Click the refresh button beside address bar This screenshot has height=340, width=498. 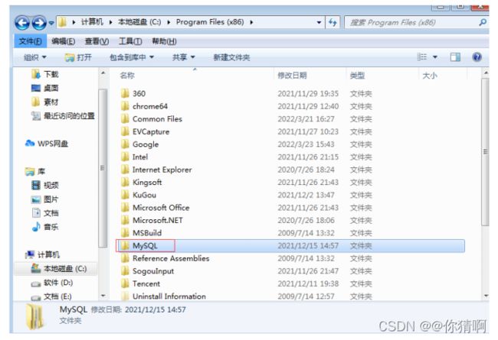pos(333,22)
